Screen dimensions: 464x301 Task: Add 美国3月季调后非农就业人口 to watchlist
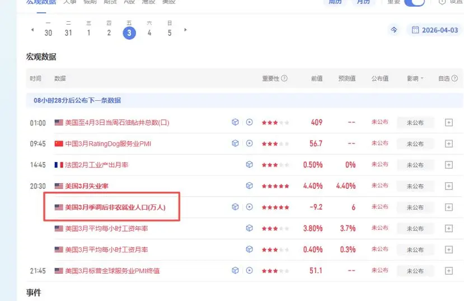point(449,207)
